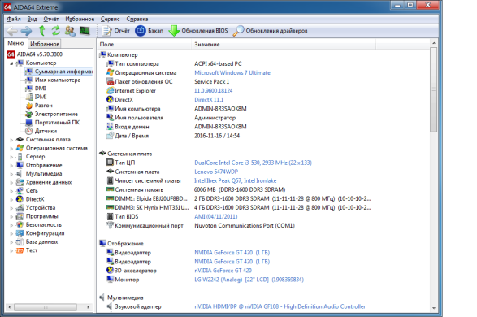
Task: Click the Программы tree icon
Action: tap(20, 216)
